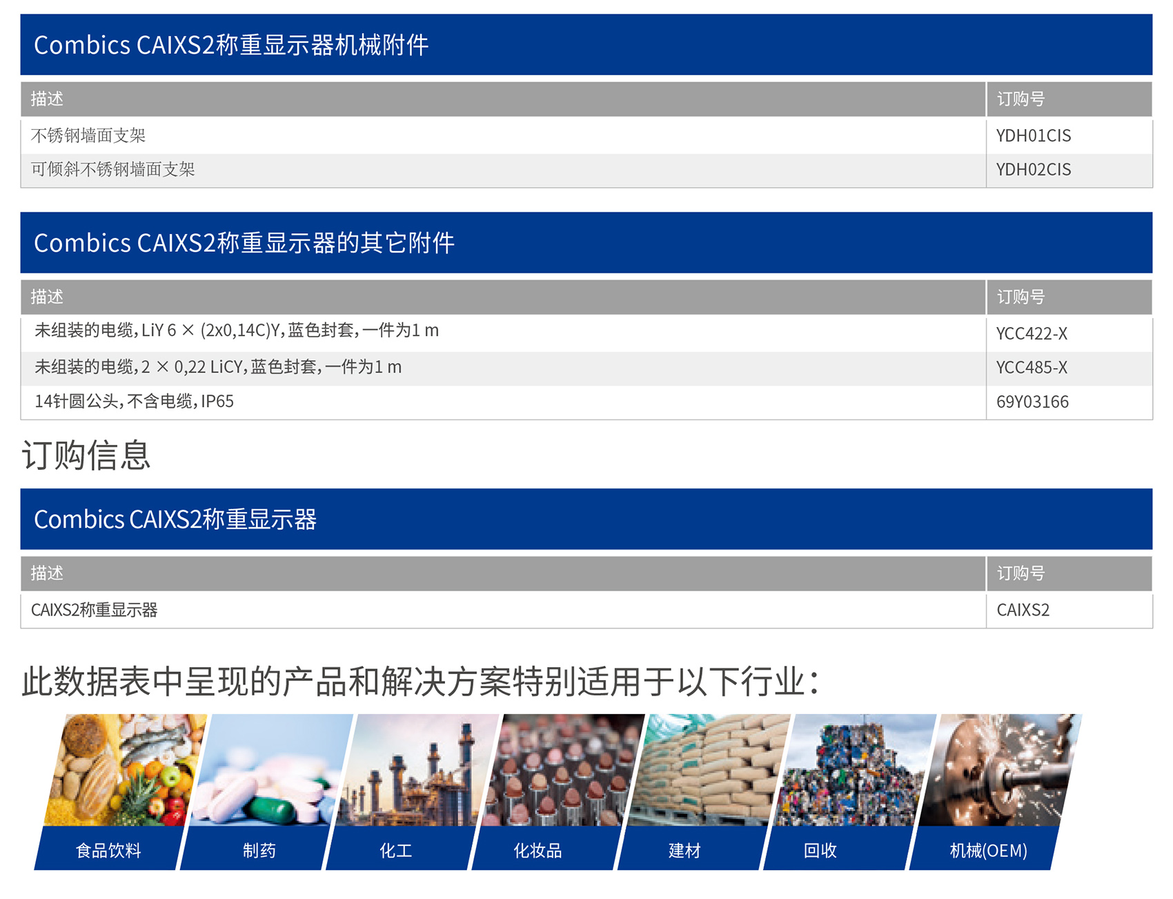The width and height of the screenshot is (1173, 899).
Task: Open the cosmetics lipstick image
Action: [563, 769]
